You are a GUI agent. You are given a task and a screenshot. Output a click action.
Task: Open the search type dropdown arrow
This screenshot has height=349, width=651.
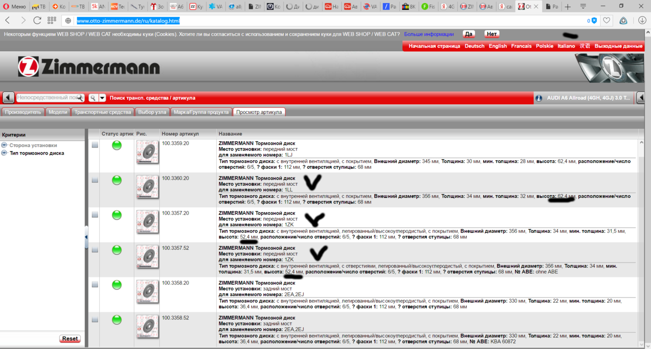coord(102,98)
